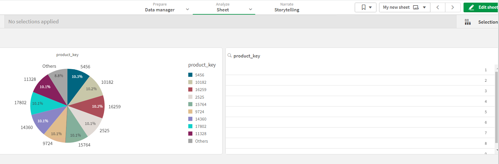This screenshot has height=164, width=499.
Task: Go to the previous sheet arrow
Action: click(x=438, y=7)
